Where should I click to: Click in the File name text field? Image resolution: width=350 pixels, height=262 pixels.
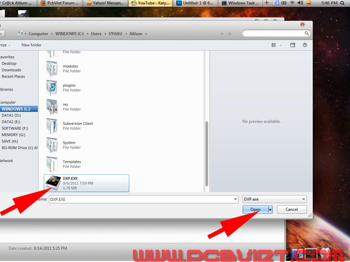[x=141, y=199]
